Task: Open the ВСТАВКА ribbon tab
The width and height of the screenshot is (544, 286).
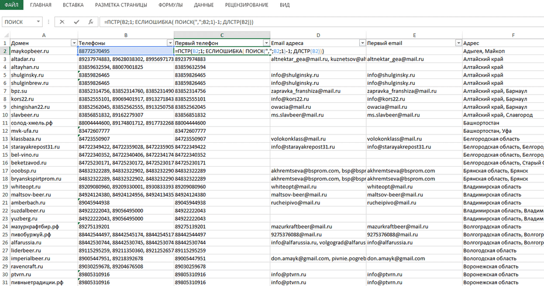Action: [x=73, y=5]
